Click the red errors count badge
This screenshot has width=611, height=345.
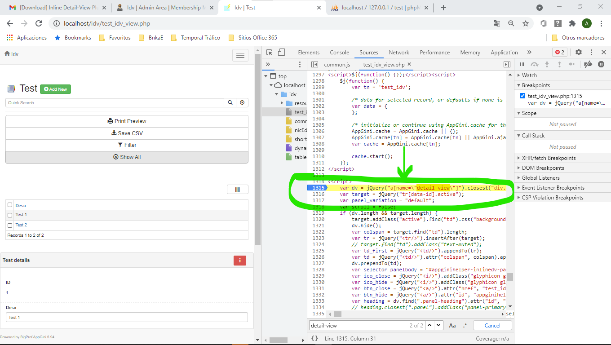pyautogui.click(x=559, y=52)
